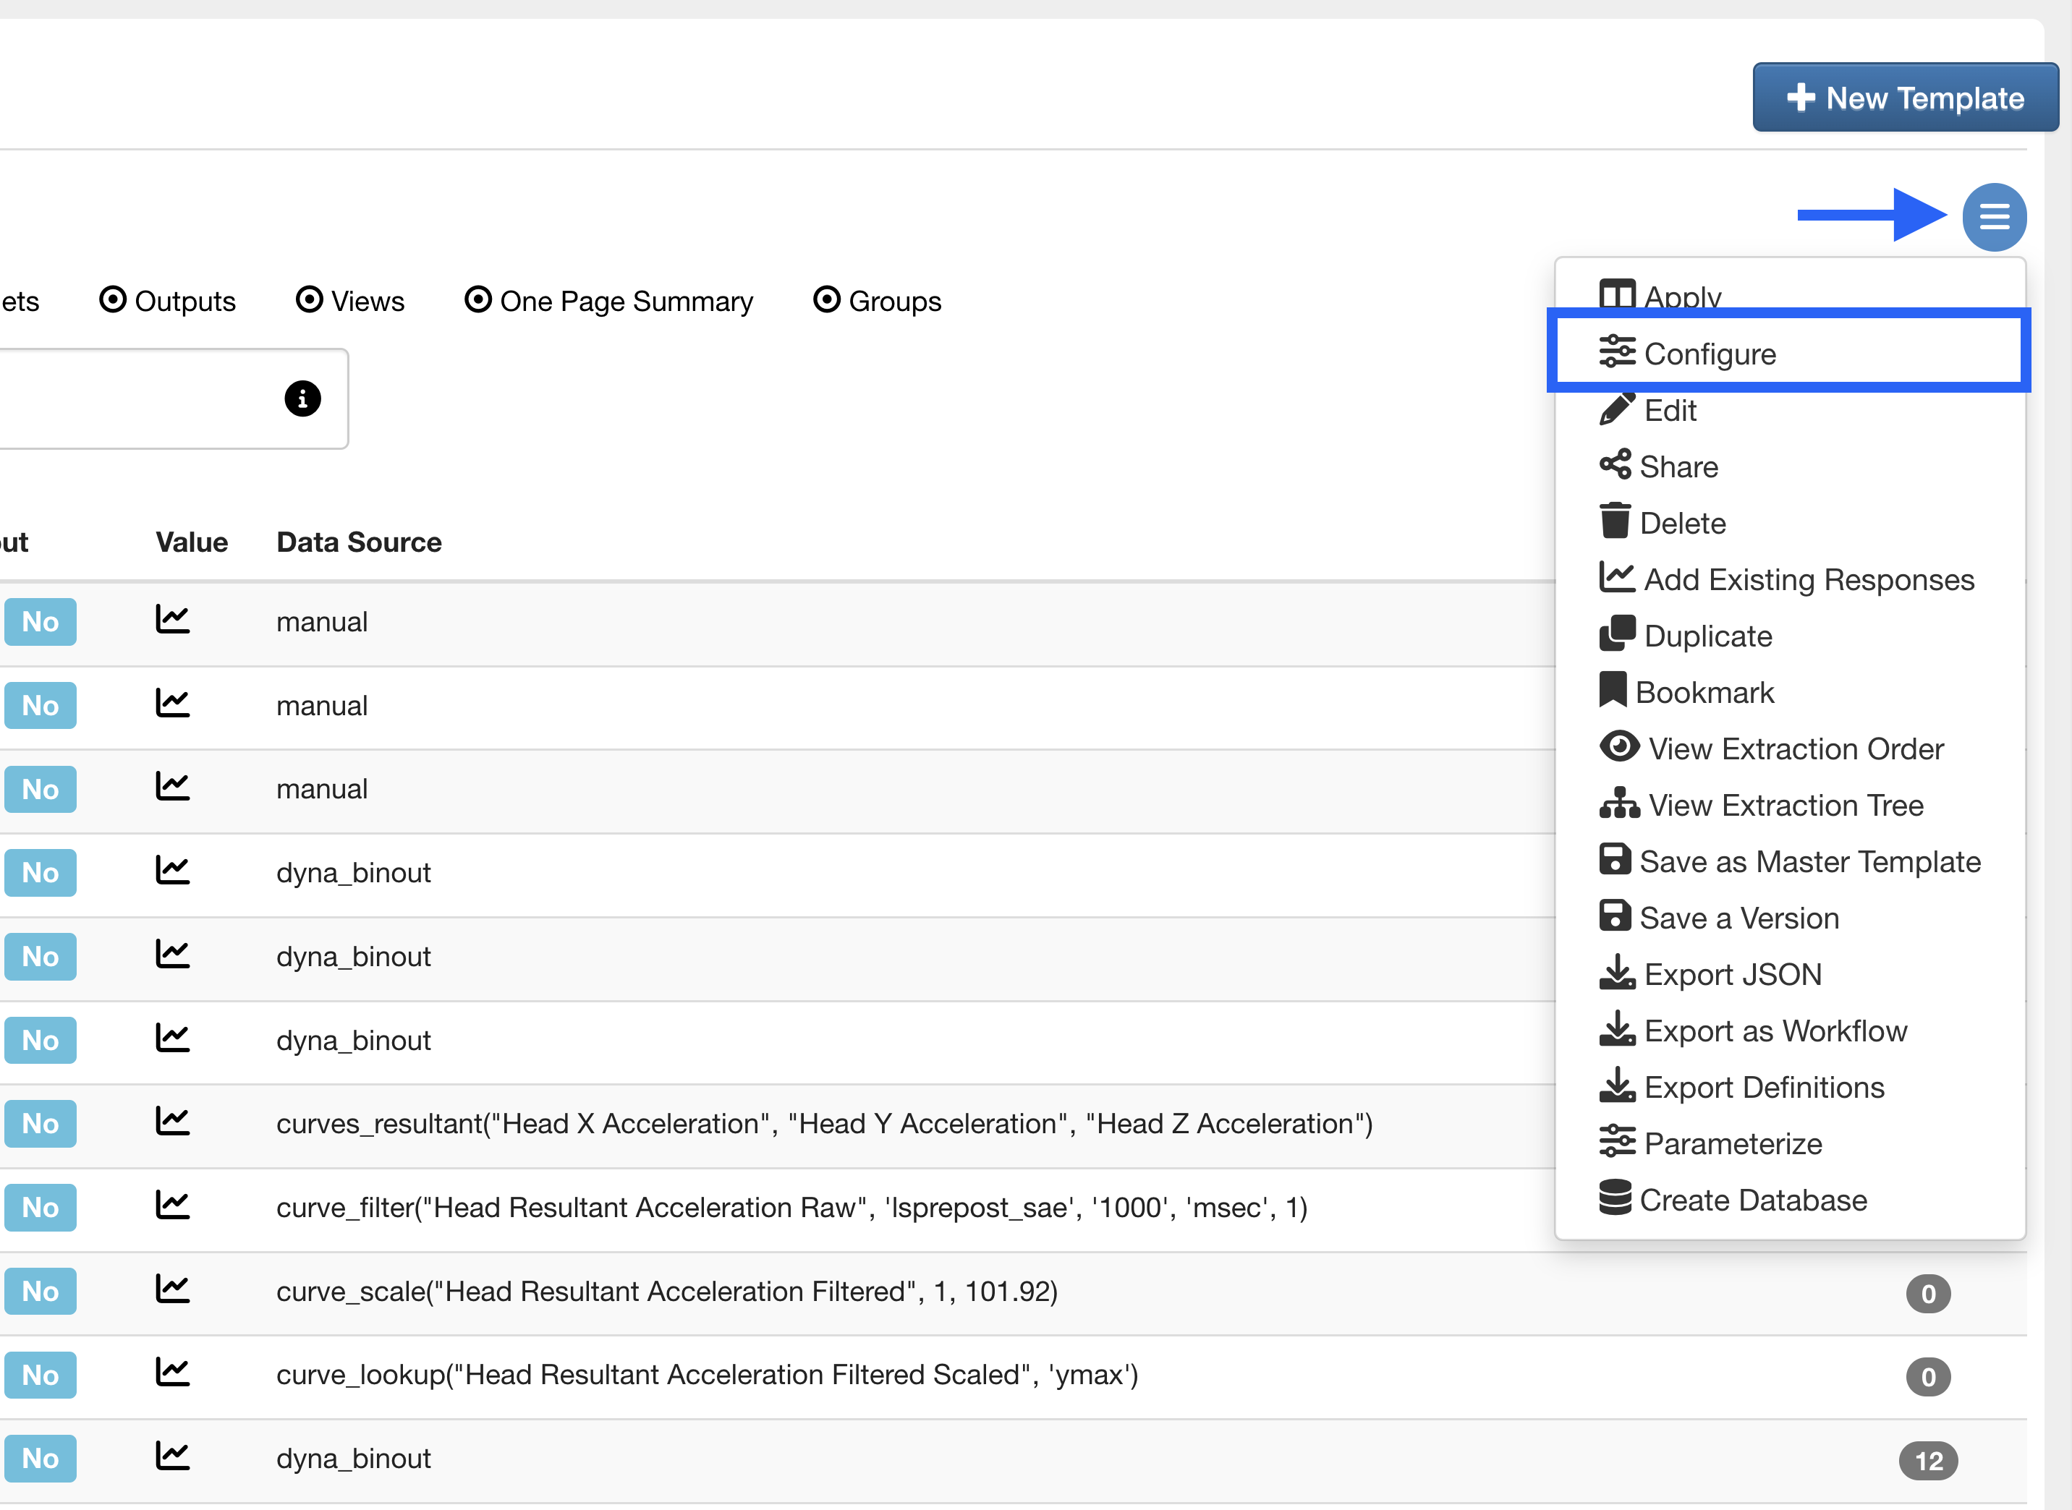Choose View Extraction Order menu entry
This screenshot has height=1510, width=2072.
(1789, 748)
